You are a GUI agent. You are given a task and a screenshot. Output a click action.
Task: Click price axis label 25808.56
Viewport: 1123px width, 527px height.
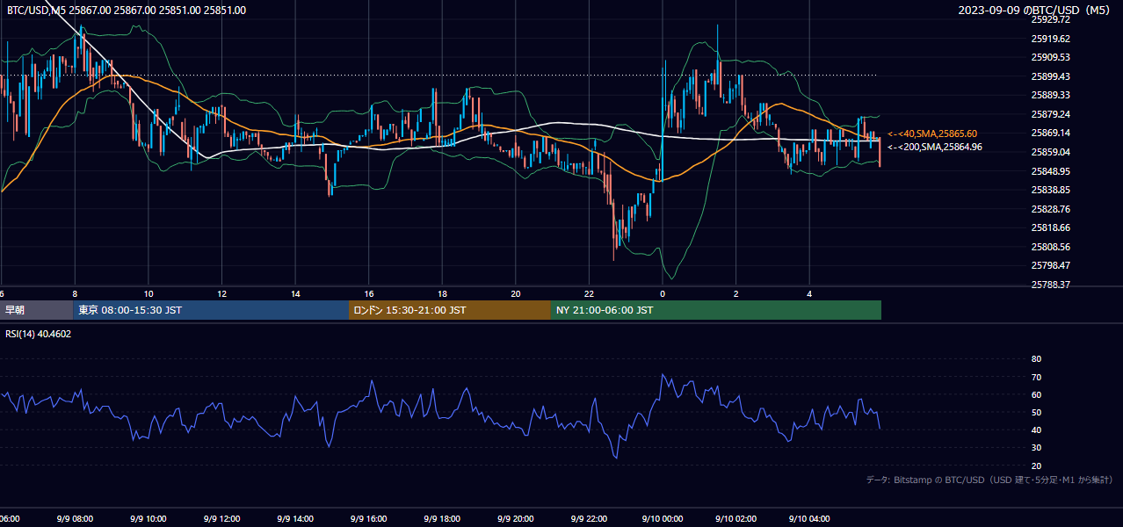point(1050,247)
